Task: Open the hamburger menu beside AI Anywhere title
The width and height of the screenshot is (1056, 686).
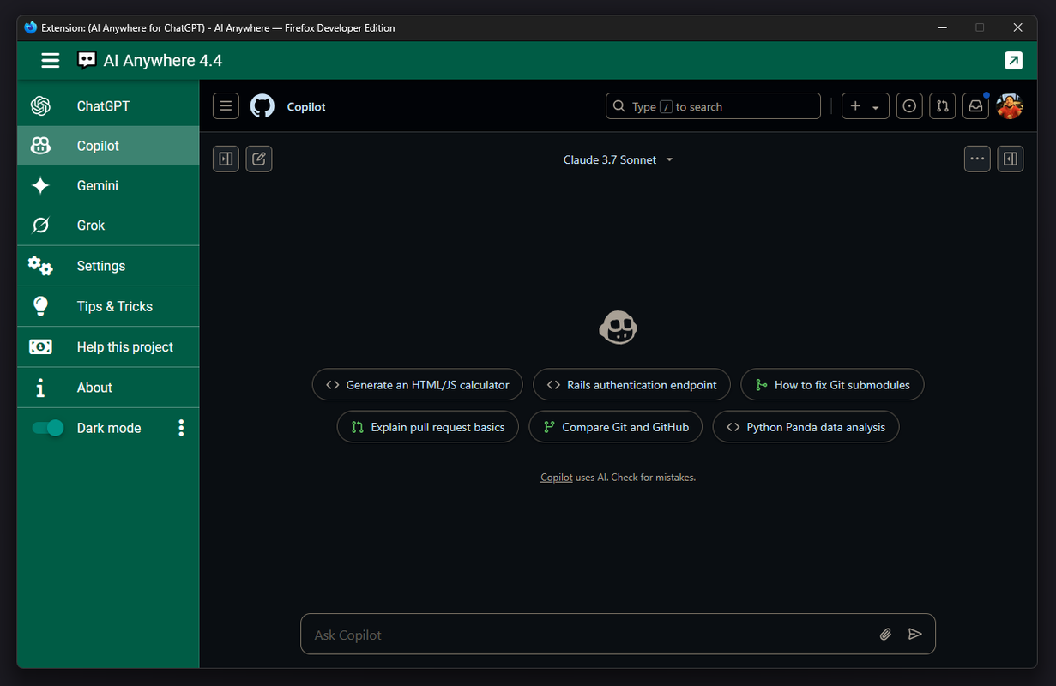Action: (51, 60)
